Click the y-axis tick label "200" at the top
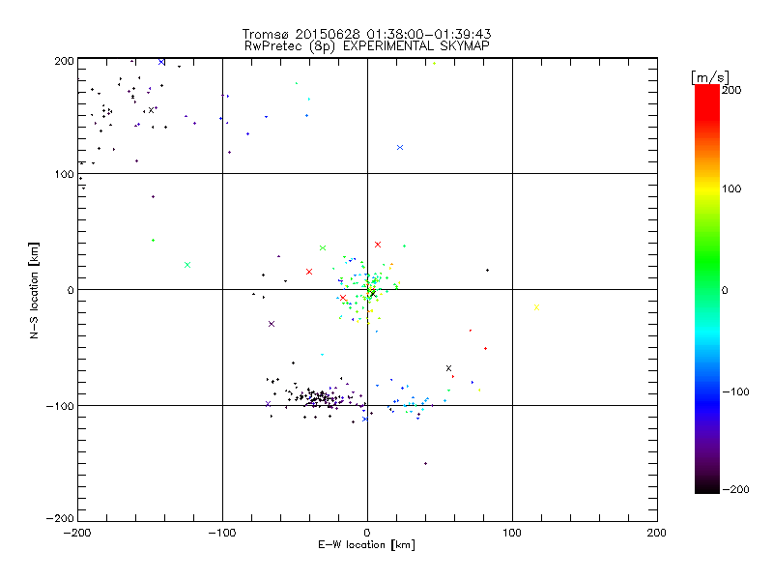 pyautogui.click(x=64, y=61)
